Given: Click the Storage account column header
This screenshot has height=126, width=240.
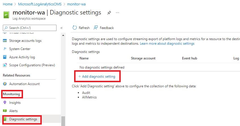Looking at the screenshot, I should (x=143, y=58).
